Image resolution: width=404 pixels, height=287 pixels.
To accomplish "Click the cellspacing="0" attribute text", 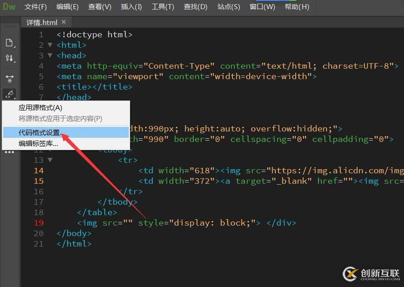I will pyautogui.click(x=268, y=139).
